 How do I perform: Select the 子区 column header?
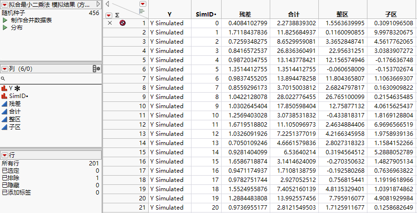391,15
